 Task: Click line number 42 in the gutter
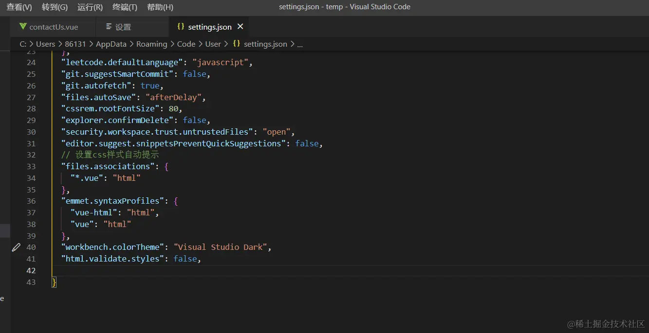pyautogui.click(x=31, y=270)
